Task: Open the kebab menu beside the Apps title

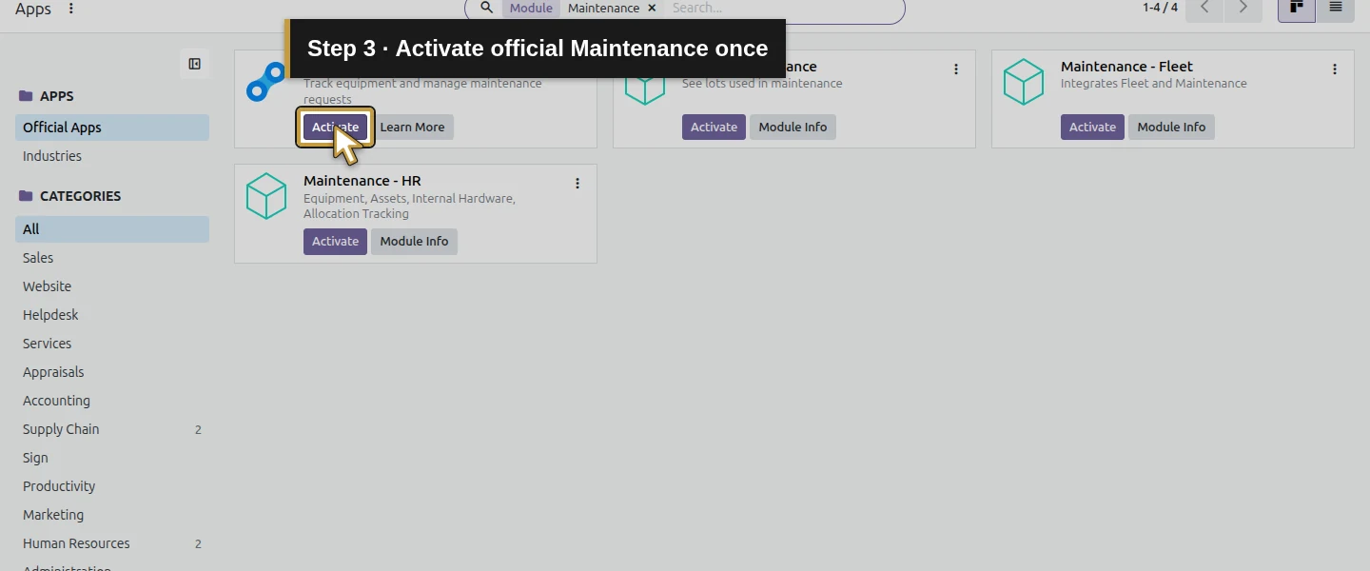Action: point(71,9)
